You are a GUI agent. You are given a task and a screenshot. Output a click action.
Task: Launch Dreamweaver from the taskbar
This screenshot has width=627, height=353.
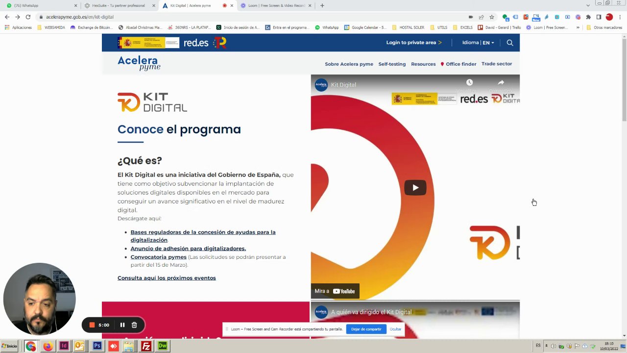(x=163, y=346)
